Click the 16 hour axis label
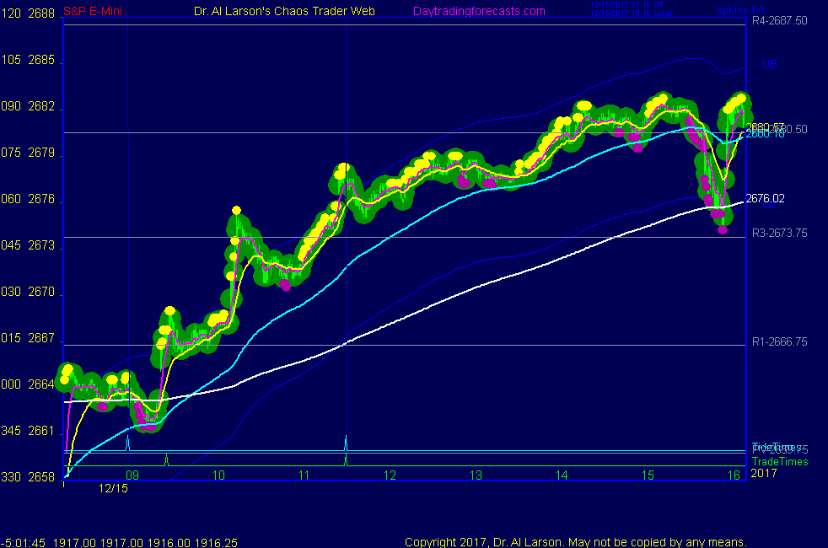This screenshot has width=828, height=548. pyautogui.click(x=734, y=475)
